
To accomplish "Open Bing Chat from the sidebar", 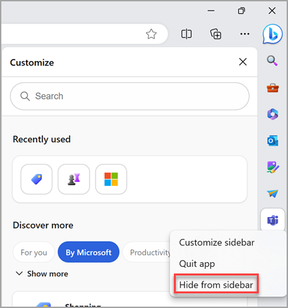I will (272, 34).
